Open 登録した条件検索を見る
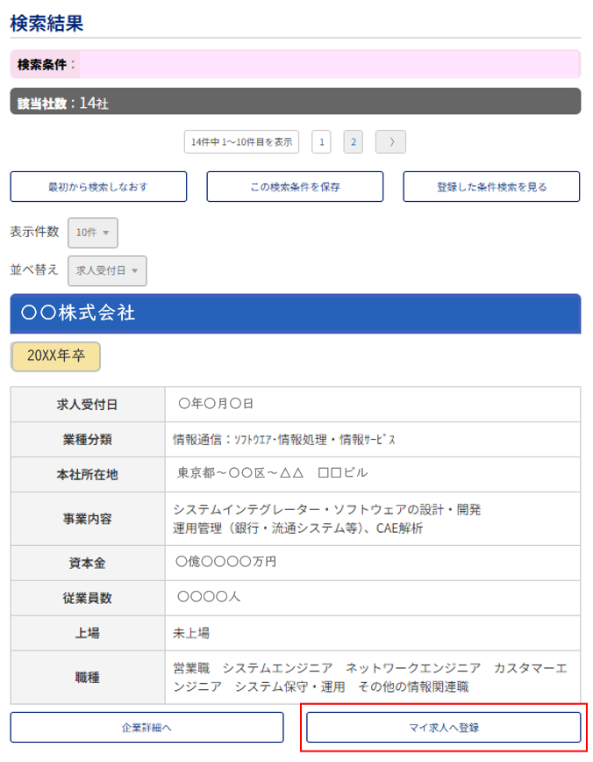This screenshot has width=593, height=762. (491, 187)
